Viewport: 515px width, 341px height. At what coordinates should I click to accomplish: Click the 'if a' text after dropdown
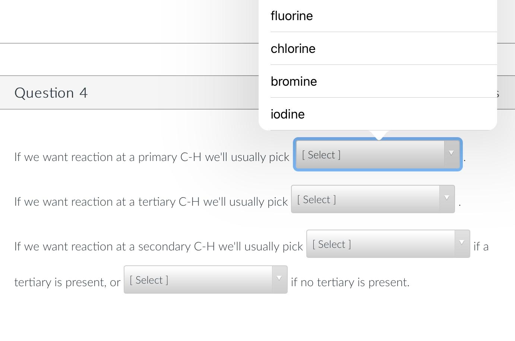481,247
